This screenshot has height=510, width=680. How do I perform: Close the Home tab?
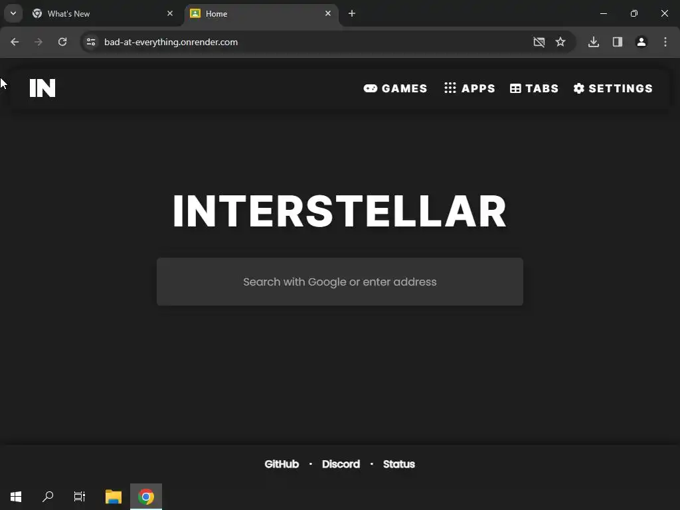point(328,14)
